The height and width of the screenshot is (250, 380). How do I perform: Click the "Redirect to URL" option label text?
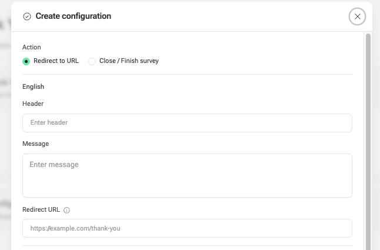pos(56,61)
